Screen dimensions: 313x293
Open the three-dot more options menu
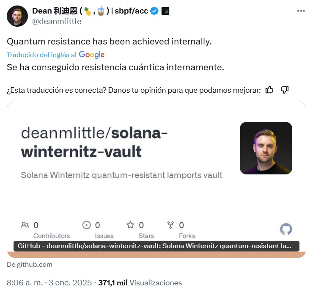[x=301, y=11]
